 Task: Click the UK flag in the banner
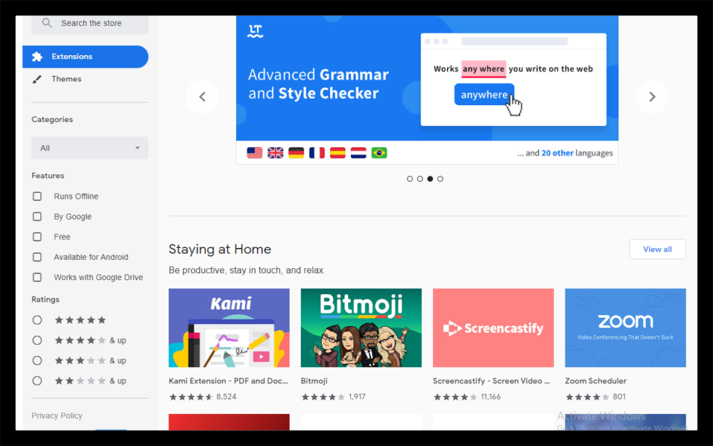[x=275, y=152]
